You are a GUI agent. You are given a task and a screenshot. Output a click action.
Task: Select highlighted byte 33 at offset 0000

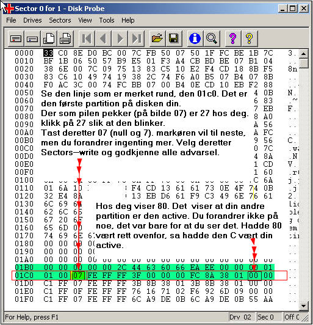(x=48, y=53)
